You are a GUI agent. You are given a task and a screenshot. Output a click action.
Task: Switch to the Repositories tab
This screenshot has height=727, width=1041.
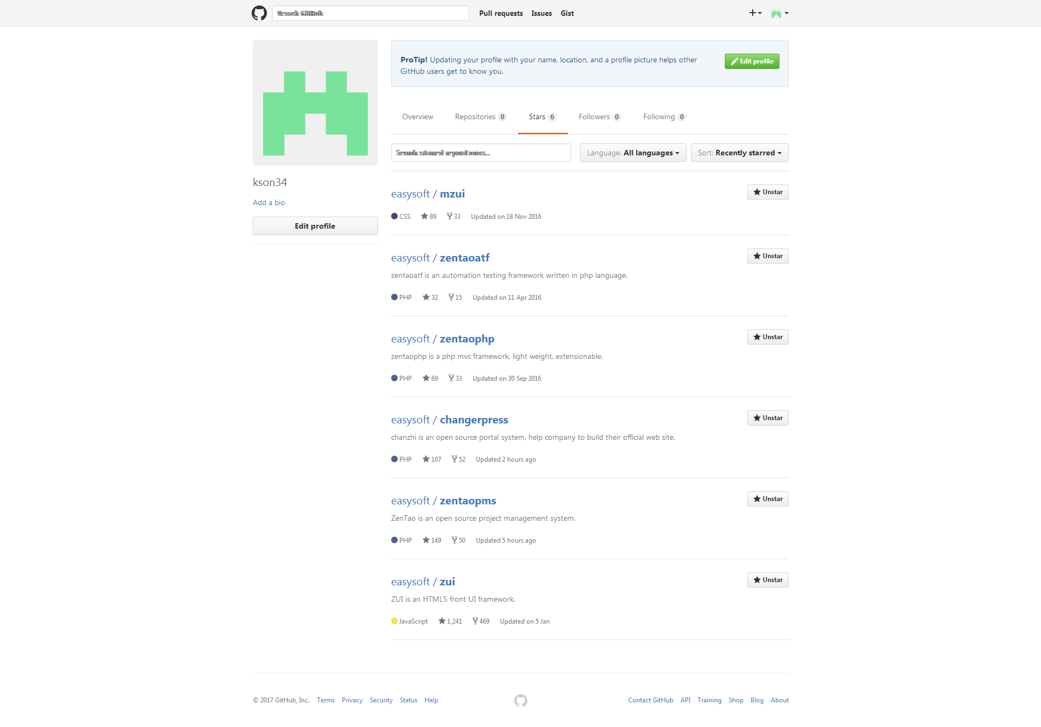point(481,117)
